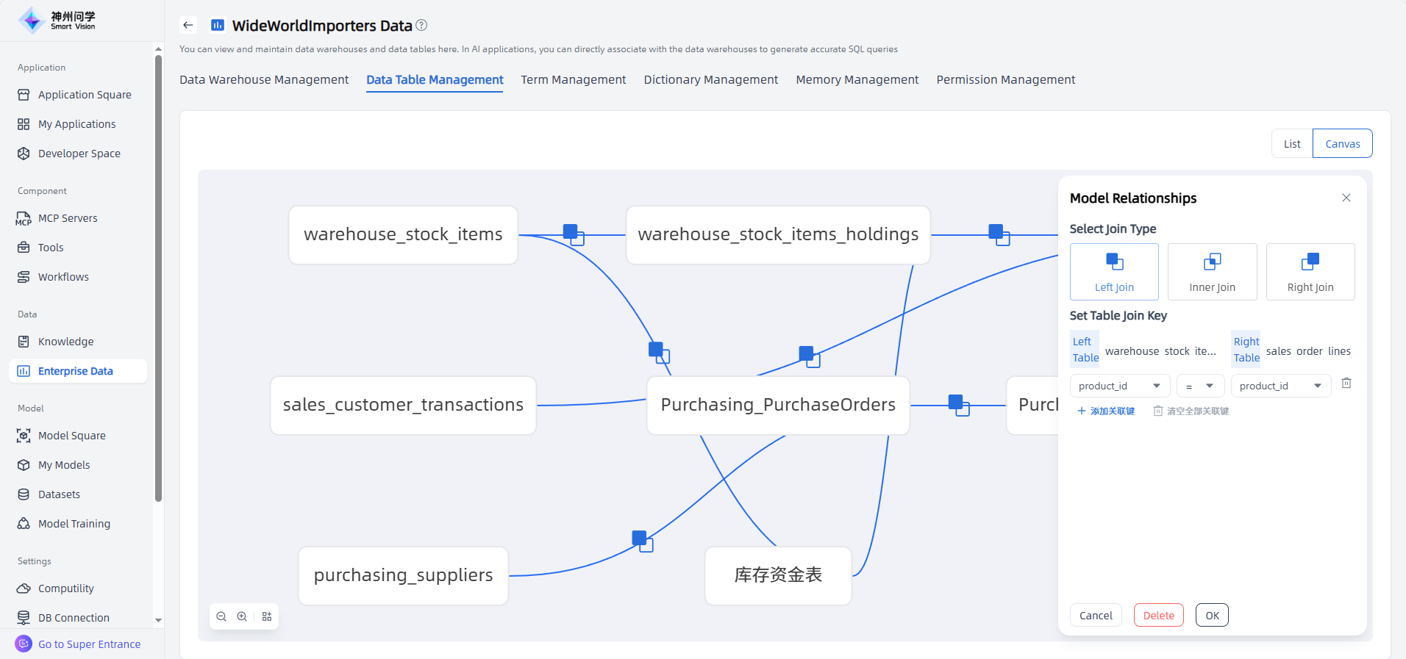
Task: Open the equals operator dropdown
Action: 1199,386
